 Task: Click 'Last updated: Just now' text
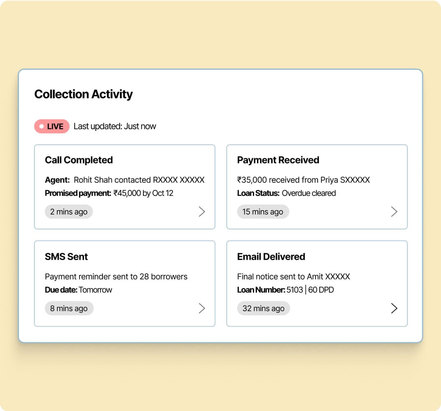click(114, 126)
